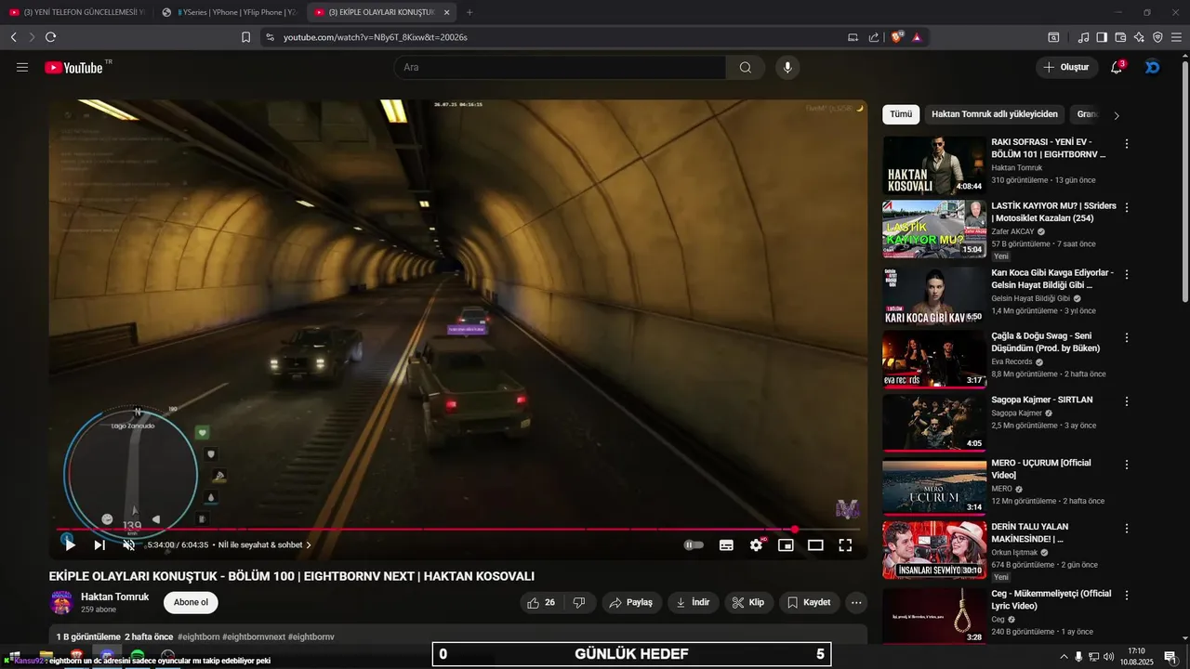
Task: Subscribe with the Abone ol button
Action: pyautogui.click(x=191, y=602)
